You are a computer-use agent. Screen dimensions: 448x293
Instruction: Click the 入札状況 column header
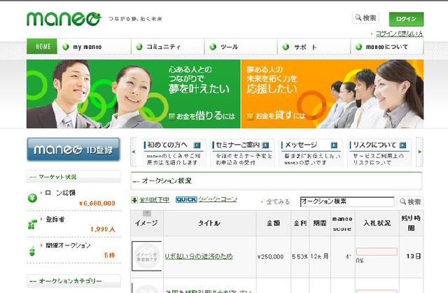click(377, 223)
